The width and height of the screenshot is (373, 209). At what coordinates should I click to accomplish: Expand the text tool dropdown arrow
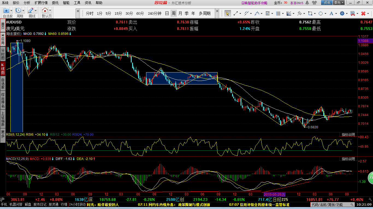click(x=336, y=13)
